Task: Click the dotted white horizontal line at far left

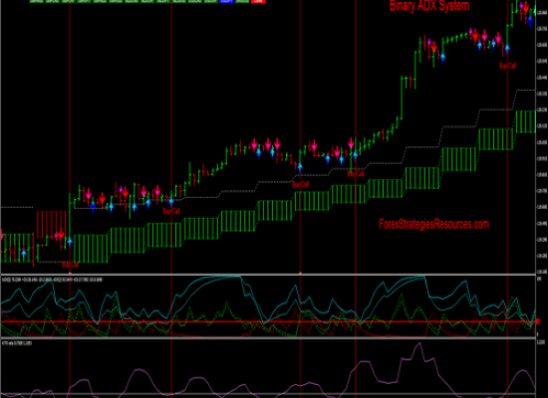Action: 17,207
